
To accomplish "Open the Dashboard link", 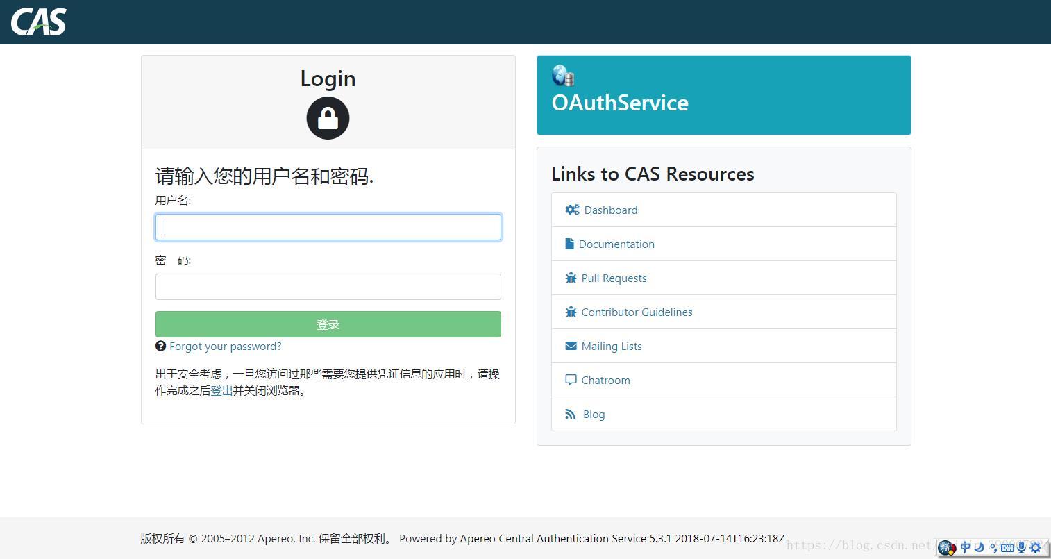I will pos(611,210).
